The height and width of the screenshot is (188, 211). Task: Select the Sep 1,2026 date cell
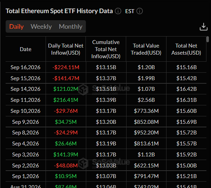[25, 176]
